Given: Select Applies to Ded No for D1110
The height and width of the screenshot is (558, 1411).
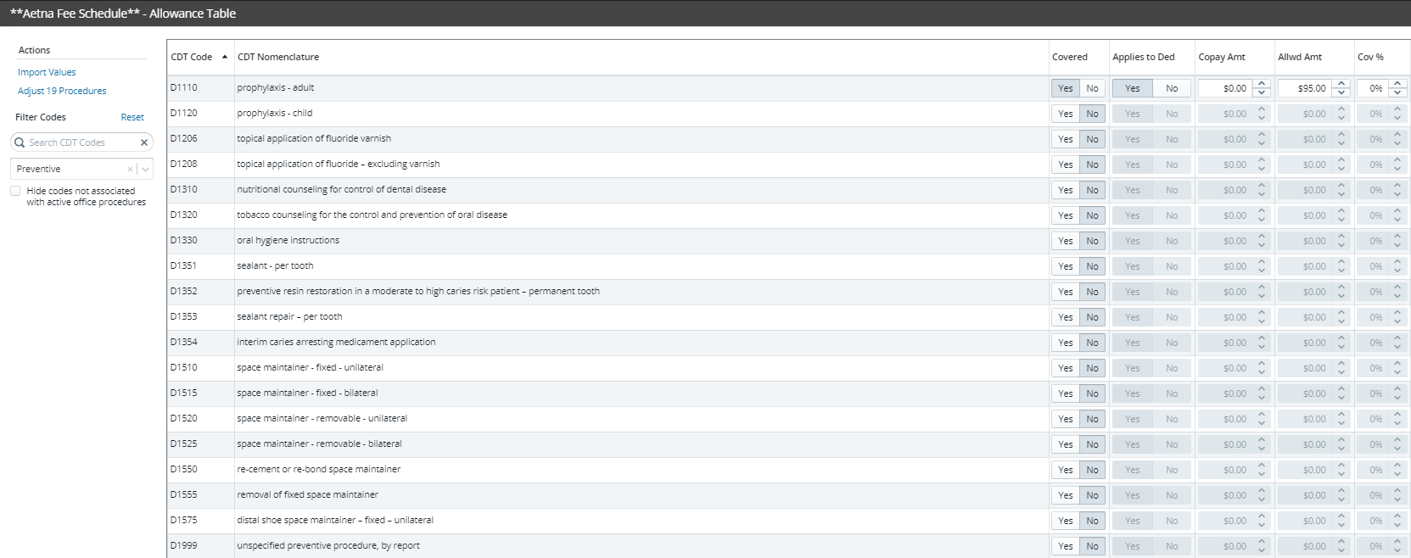Looking at the screenshot, I should click(x=1172, y=88).
